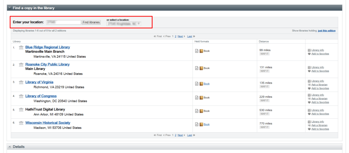The image size is (349, 153).
Task: Click the building icon beside Blue Ridge Regional Library
Action: 21,47
